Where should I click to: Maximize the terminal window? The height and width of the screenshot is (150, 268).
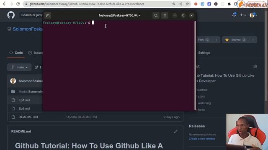pos(183,15)
